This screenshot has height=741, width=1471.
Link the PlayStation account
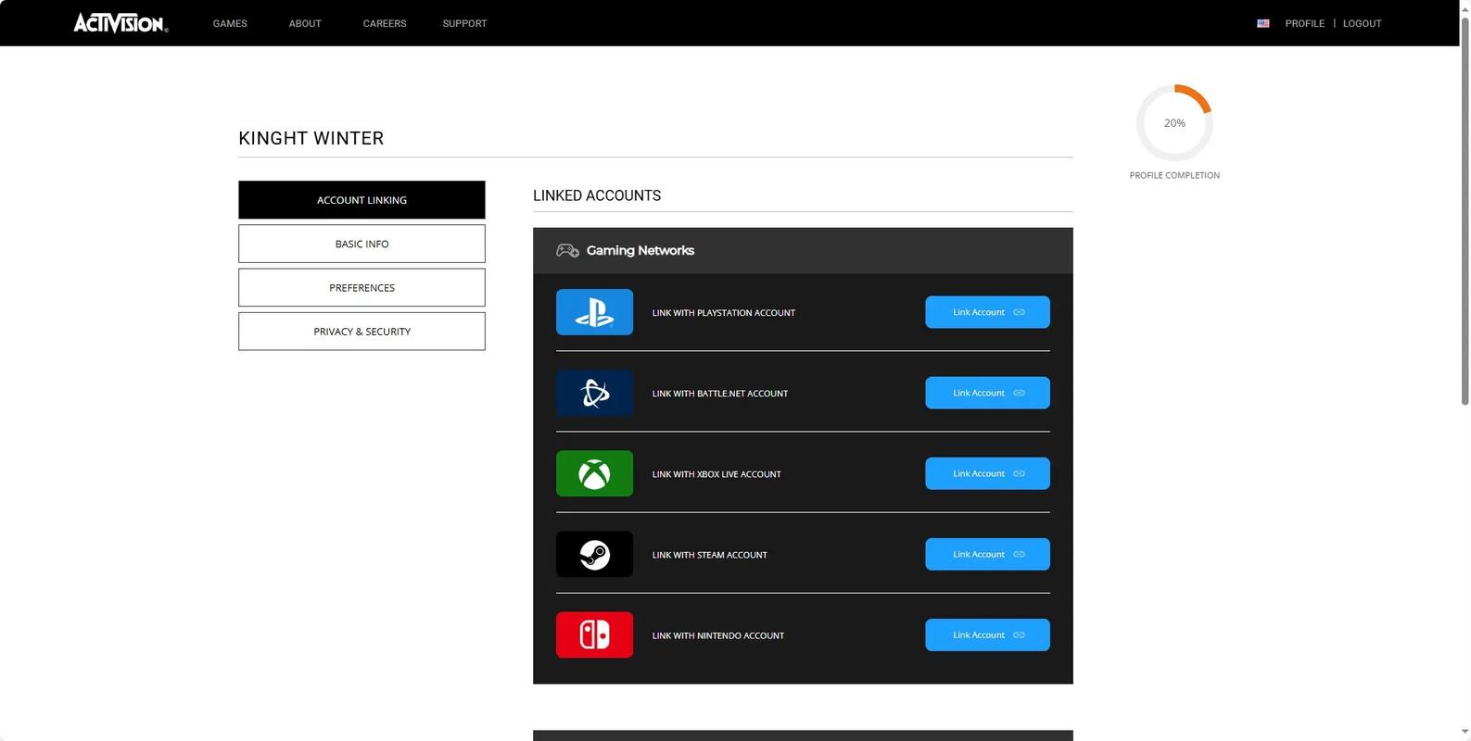pyautogui.click(x=987, y=312)
